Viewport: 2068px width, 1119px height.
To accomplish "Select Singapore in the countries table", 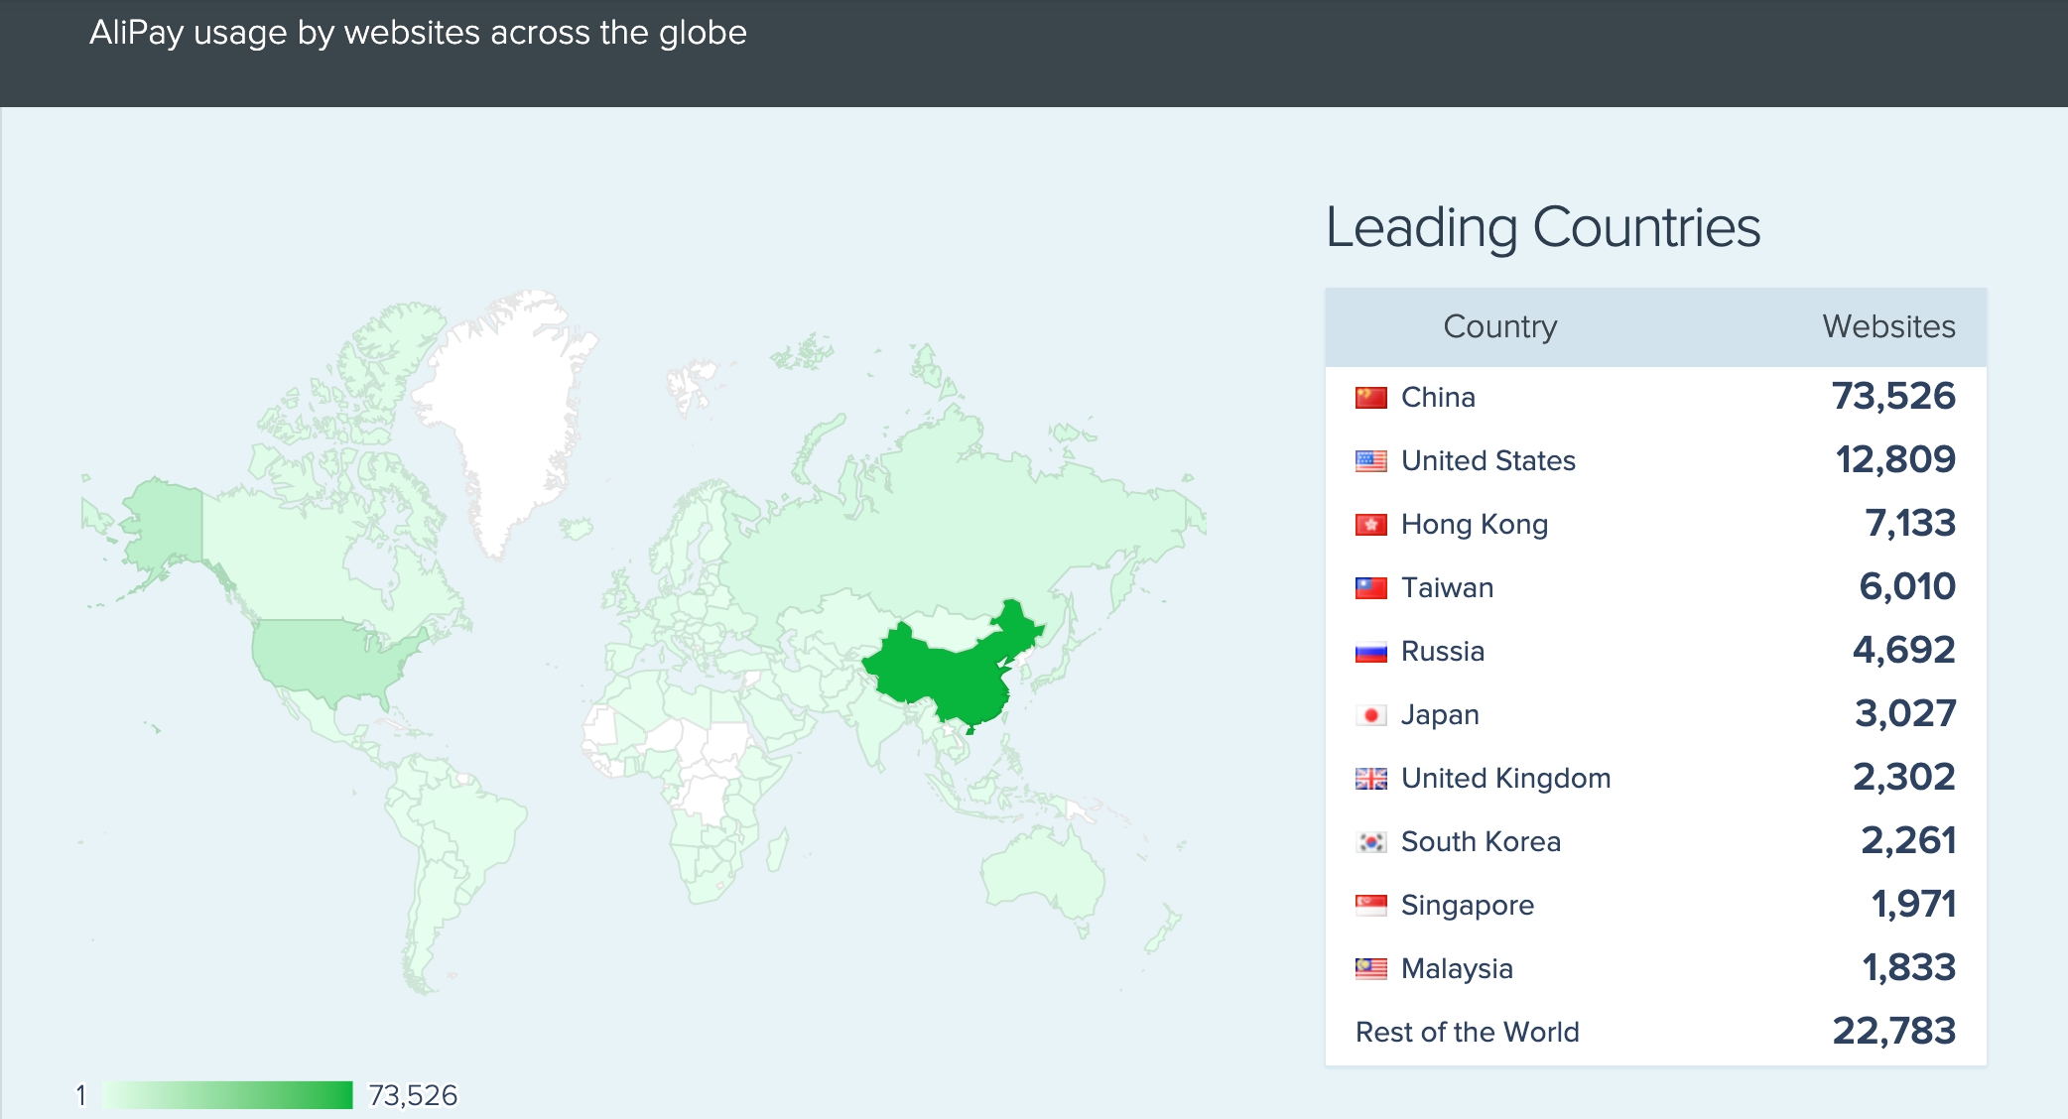I will [x=1468, y=906].
